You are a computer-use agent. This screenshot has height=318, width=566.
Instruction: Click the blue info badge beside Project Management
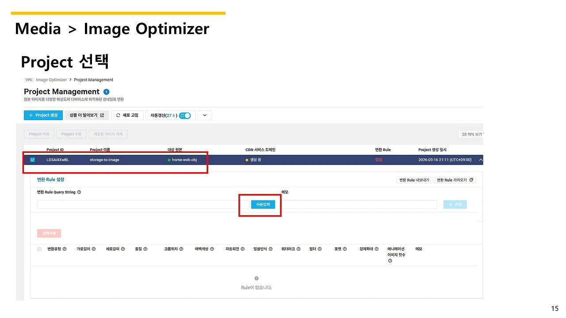coord(106,92)
